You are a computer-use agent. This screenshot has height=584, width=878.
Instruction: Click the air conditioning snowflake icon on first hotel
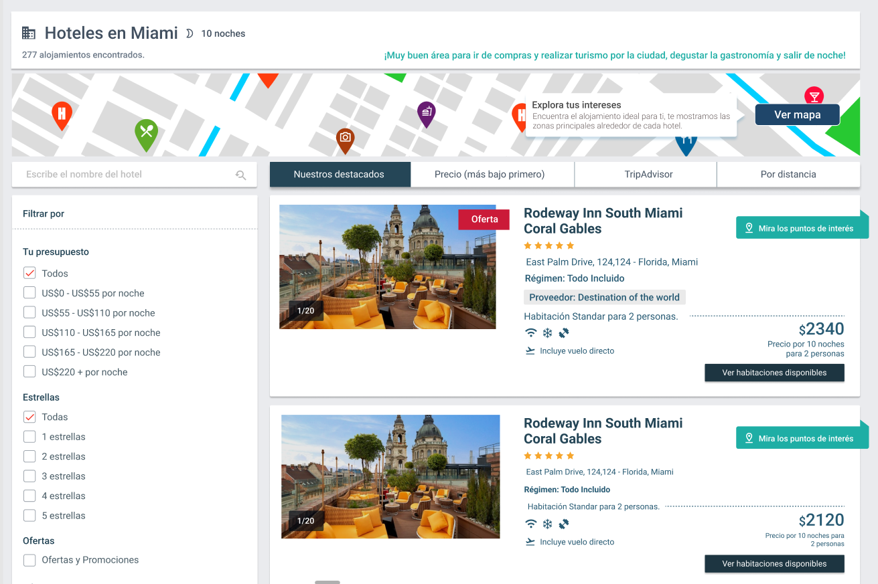547,333
